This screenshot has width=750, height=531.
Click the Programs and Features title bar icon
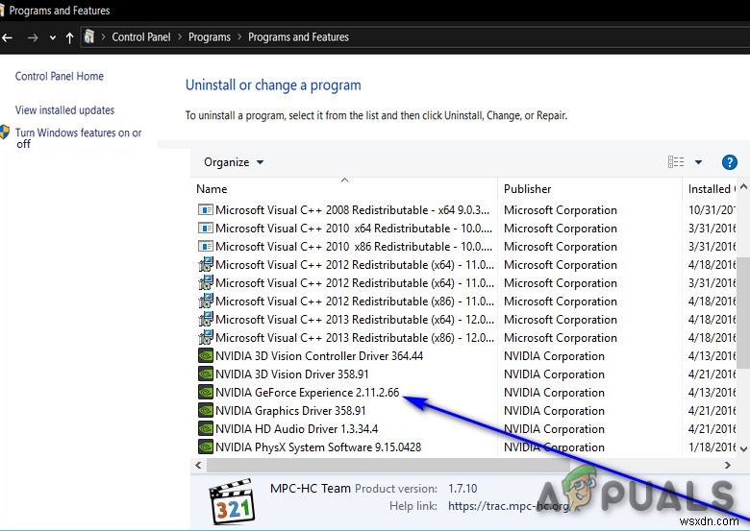tap(2, 10)
